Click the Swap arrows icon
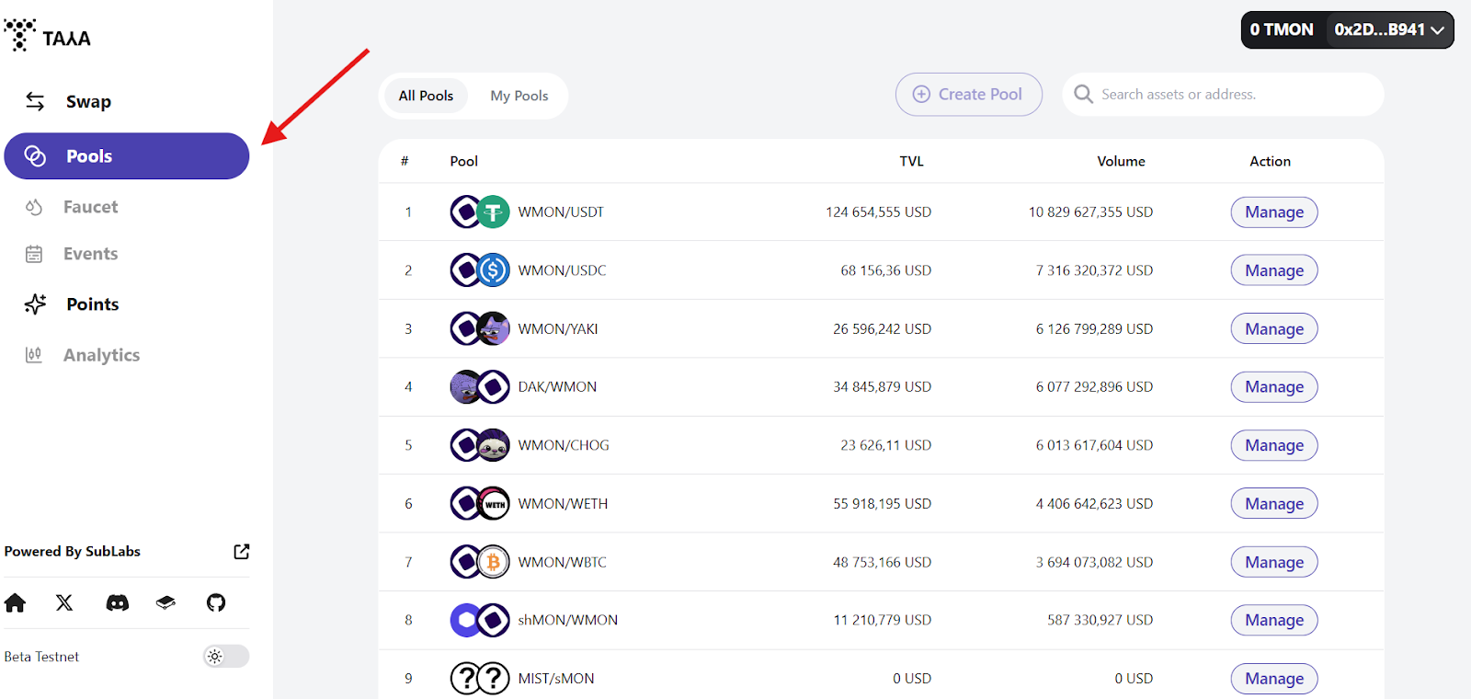Image resolution: width=1471 pixels, height=699 pixels. click(35, 102)
